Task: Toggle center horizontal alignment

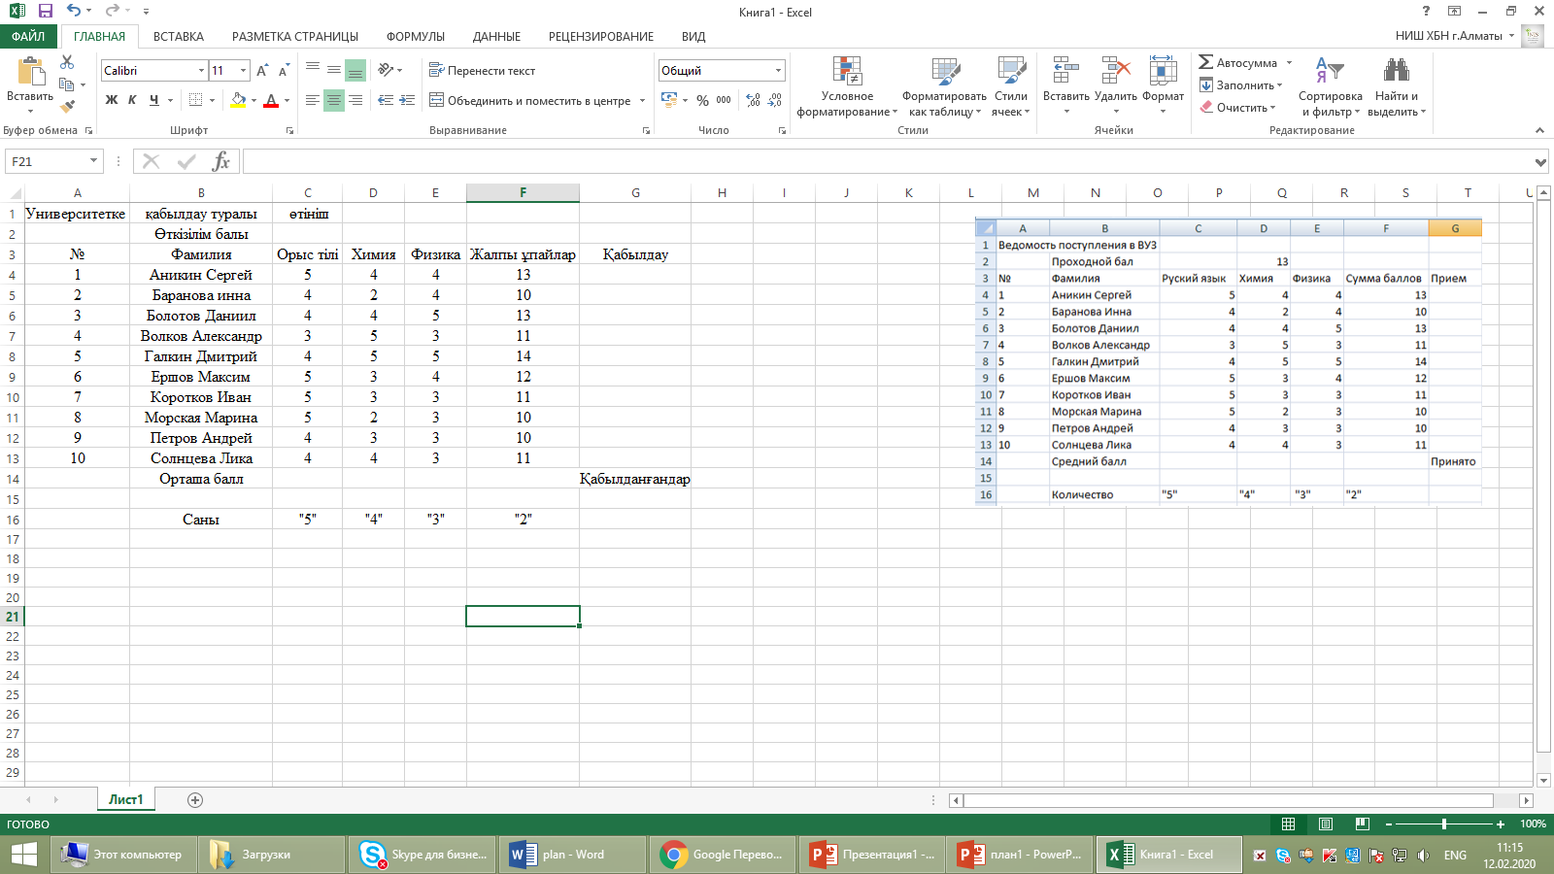Action: 333,100
